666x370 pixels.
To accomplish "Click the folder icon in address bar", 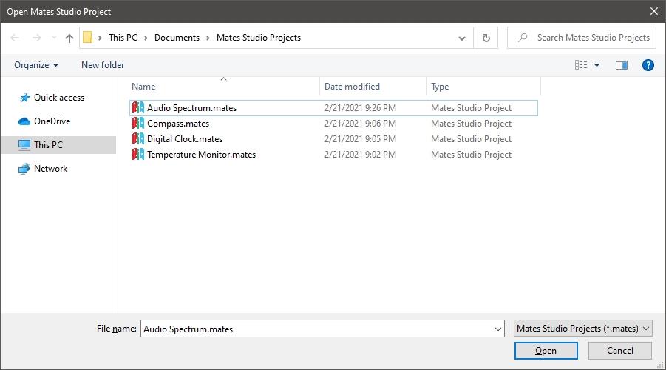I will coord(87,38).
